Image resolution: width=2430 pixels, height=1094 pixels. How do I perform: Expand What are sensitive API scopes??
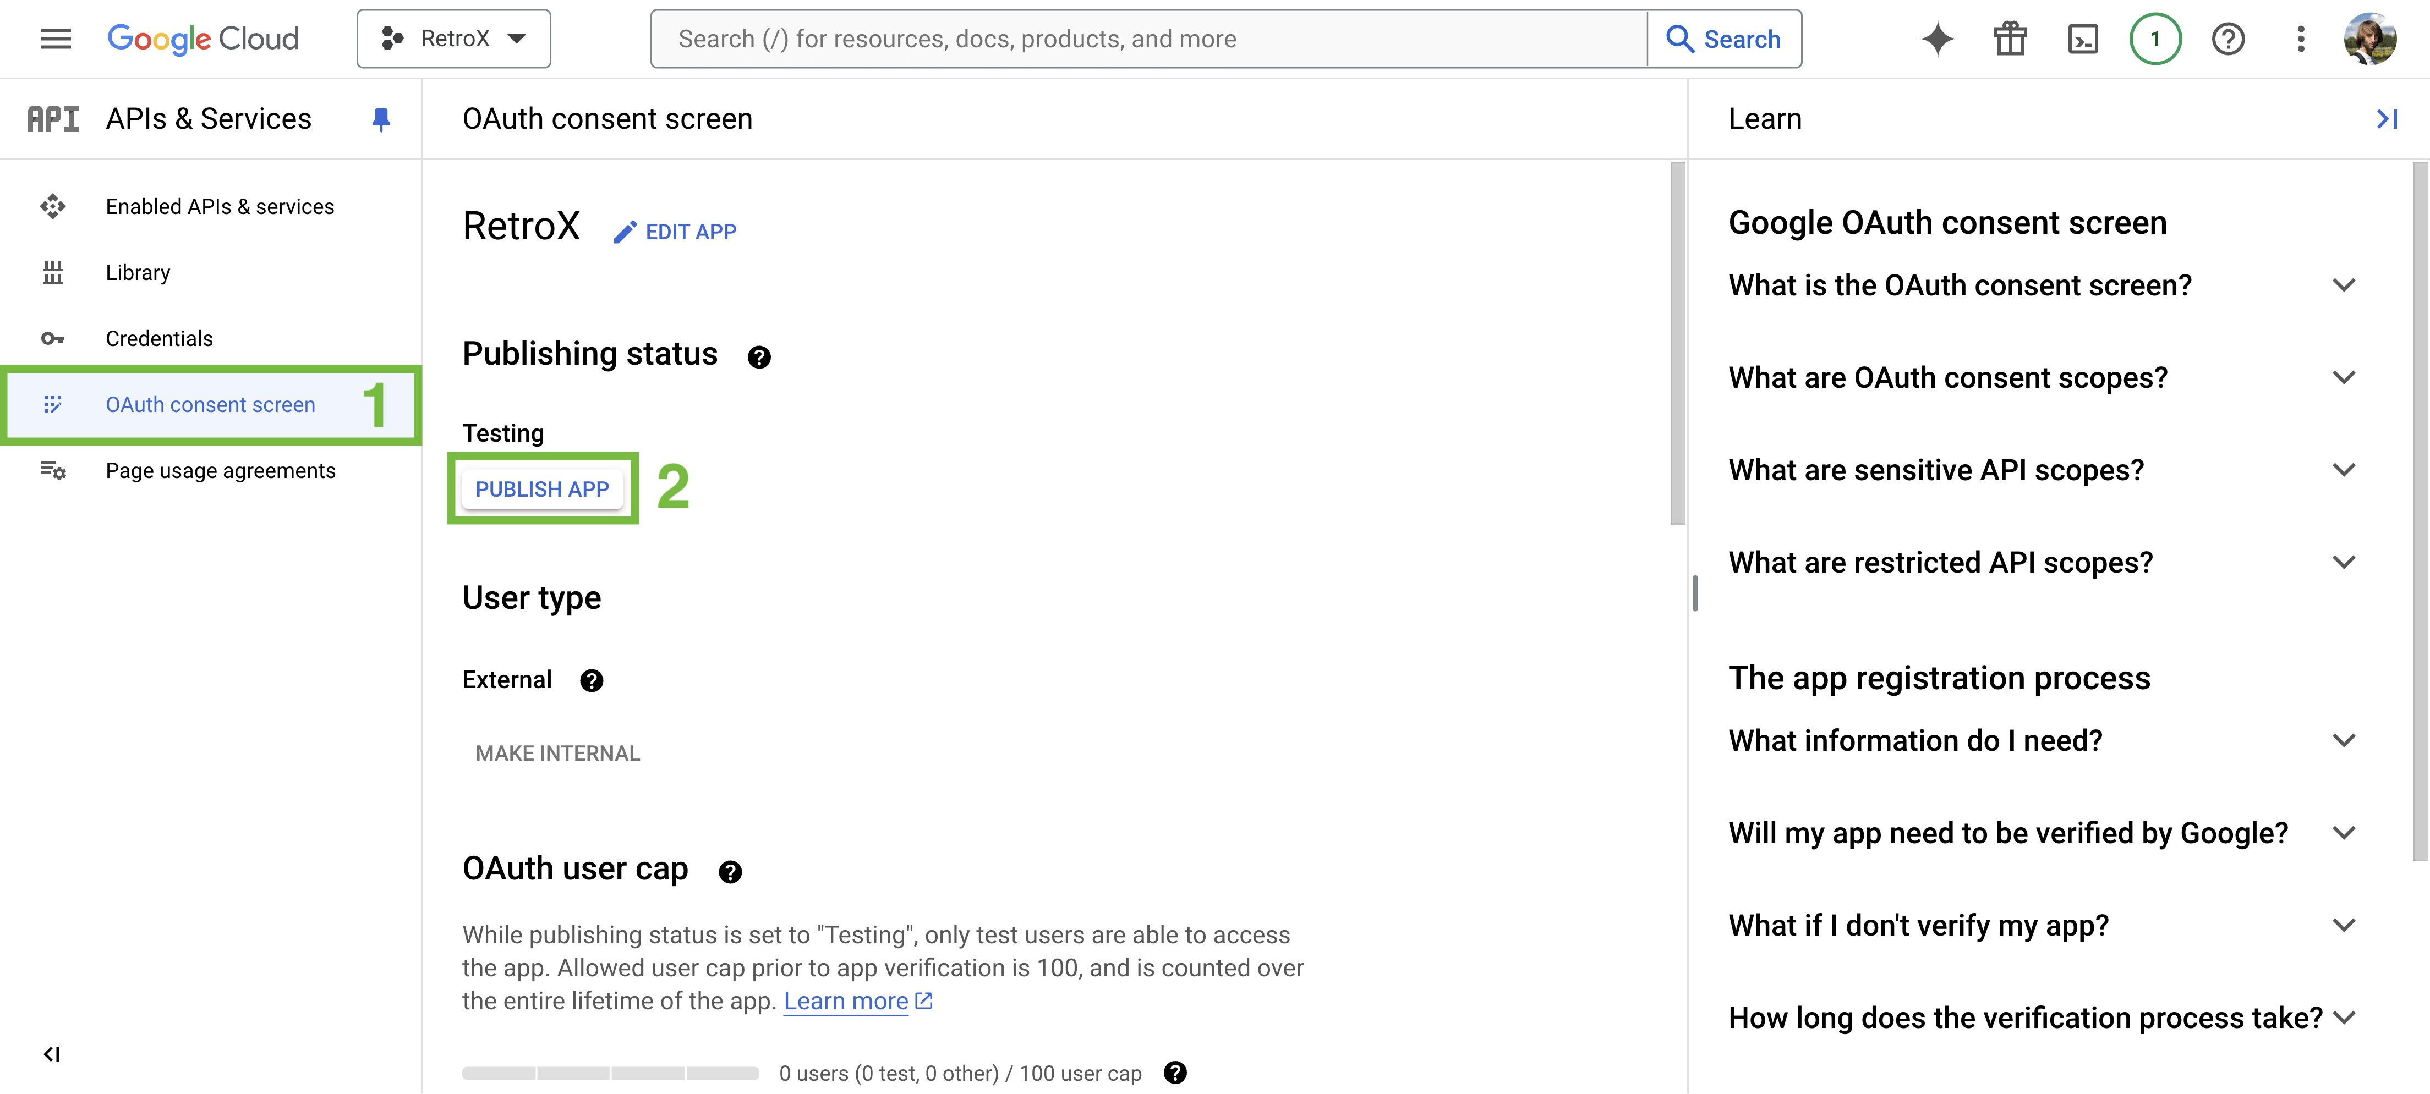click(2042, 470)
